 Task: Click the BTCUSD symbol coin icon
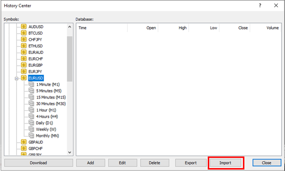[x=24, y=33]
